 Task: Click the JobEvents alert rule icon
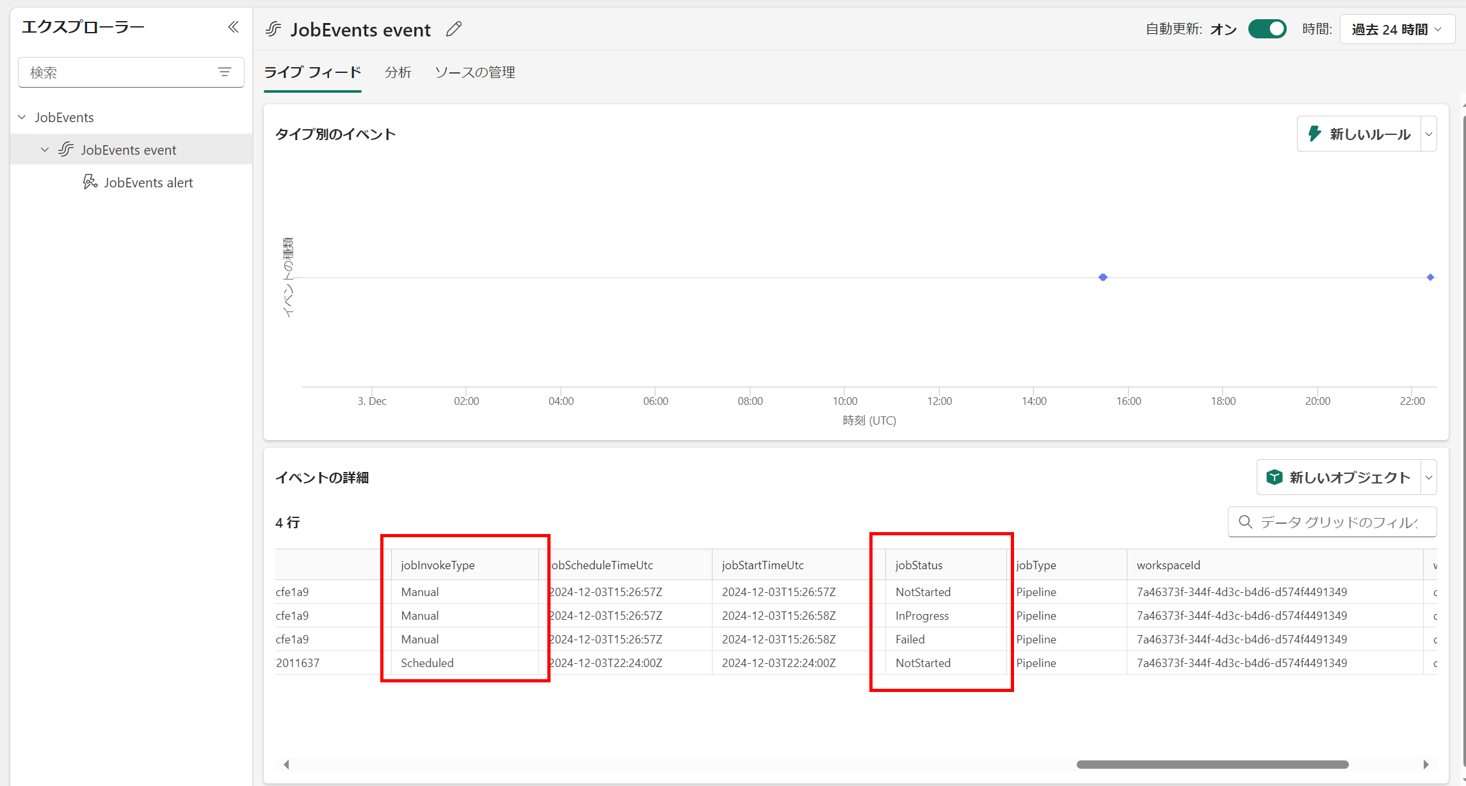(x=90, y=182)
